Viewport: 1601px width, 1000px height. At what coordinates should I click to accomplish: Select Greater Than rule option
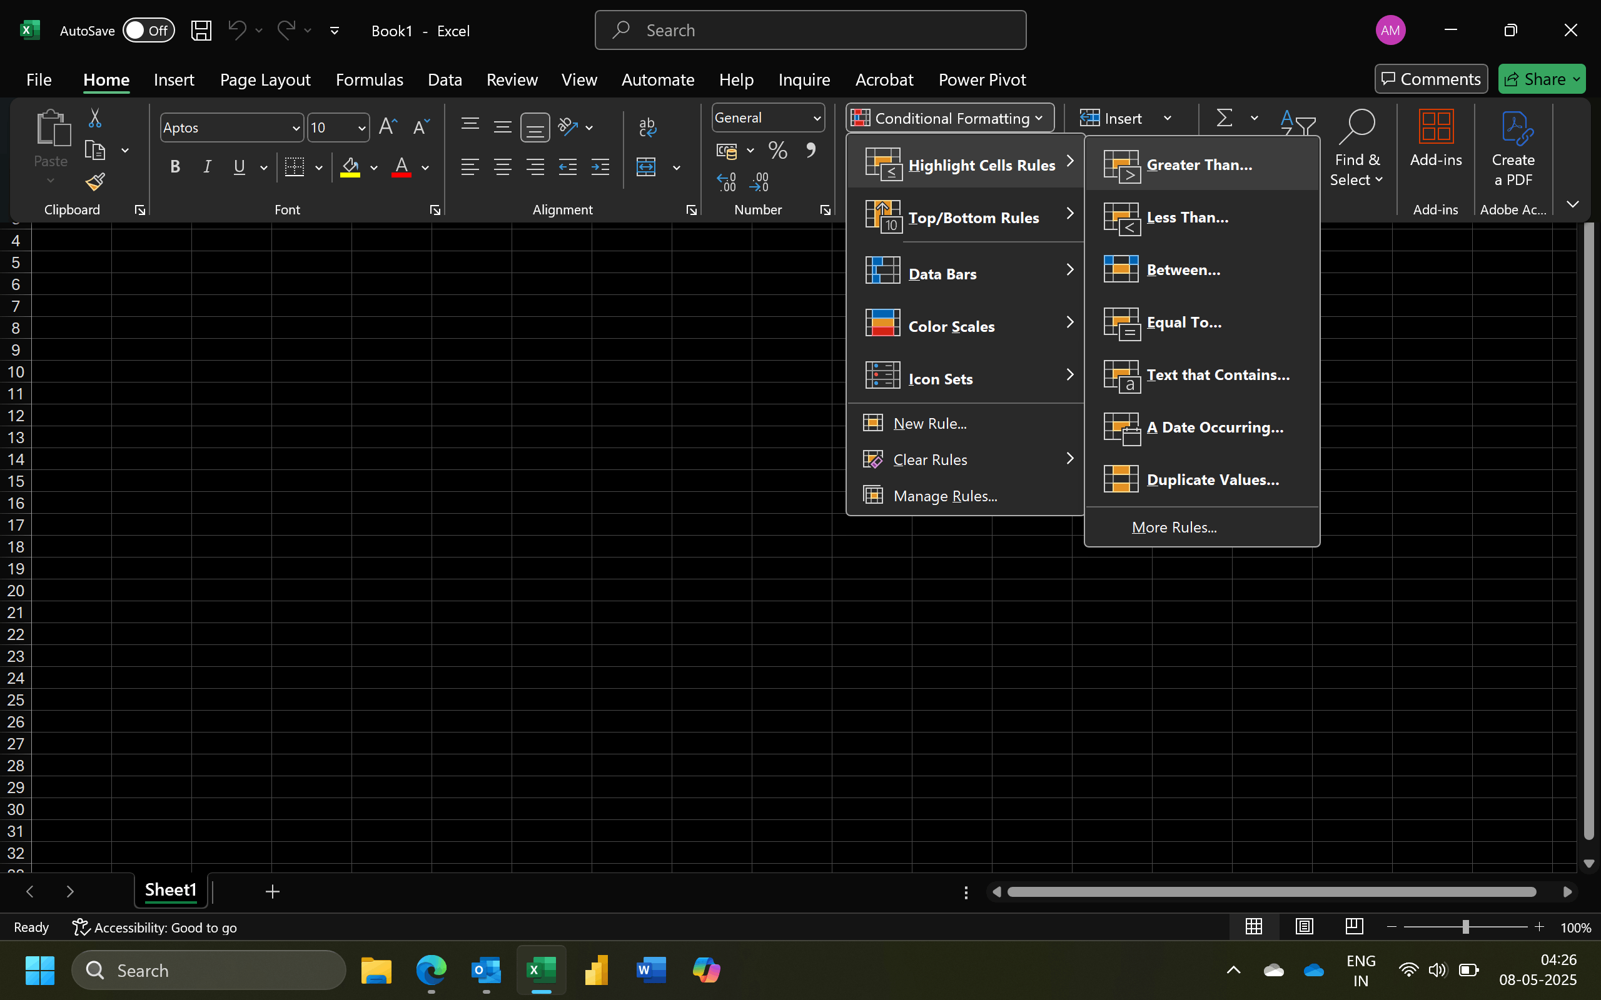(1199, 164)
